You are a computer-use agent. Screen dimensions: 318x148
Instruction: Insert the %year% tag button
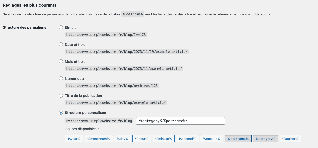[x=74, y=139]
